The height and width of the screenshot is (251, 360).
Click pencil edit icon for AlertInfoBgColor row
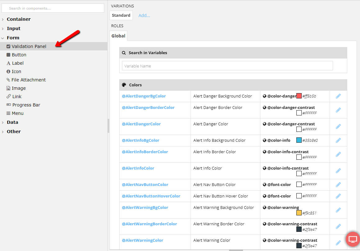coord(338,141)
